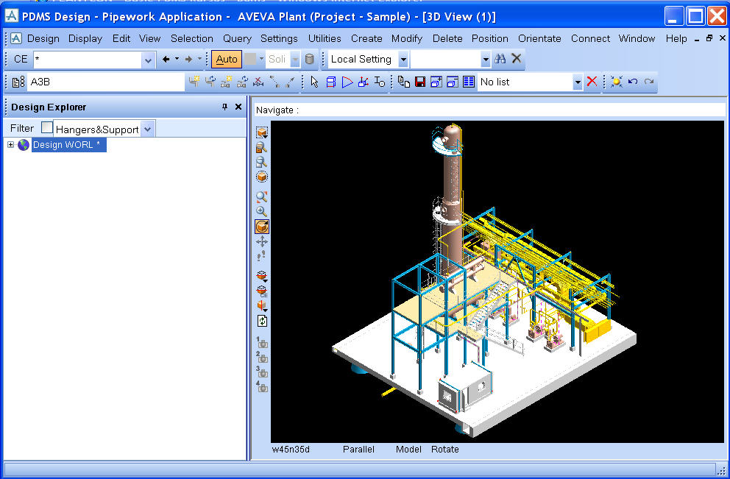Undo with the blue curved arrow
This screenshot has width=730, height=479.
click(x=633, y=82)
